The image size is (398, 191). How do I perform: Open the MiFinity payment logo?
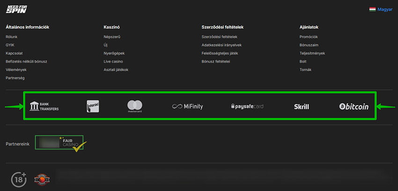pos(187,106)
